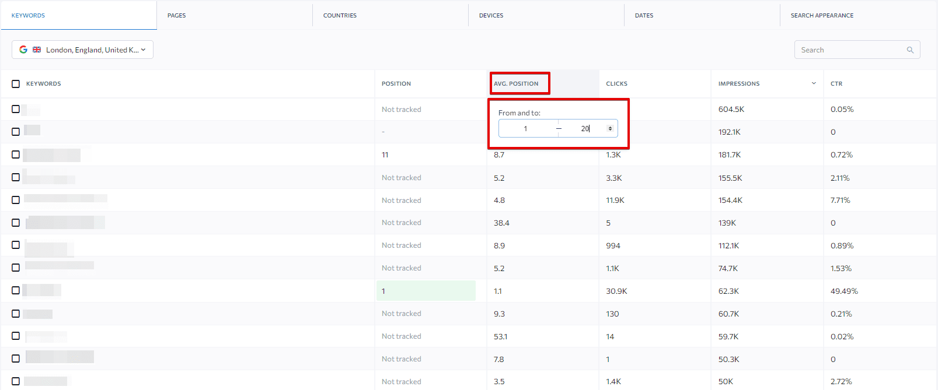Check the box for the 154.4K impressions row

(x=16, y=200)
